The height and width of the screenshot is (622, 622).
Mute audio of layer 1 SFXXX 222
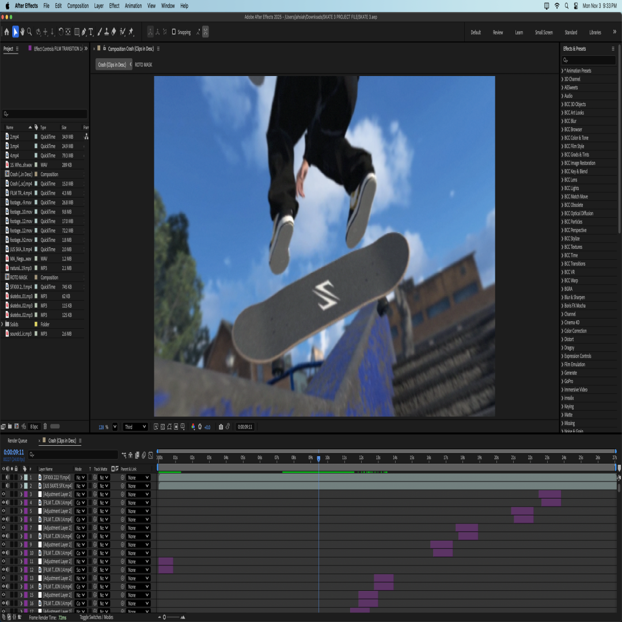pos(7,477)
